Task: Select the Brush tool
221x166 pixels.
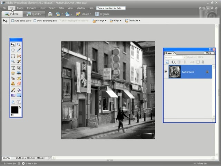Action: click(x=13, y=90)
